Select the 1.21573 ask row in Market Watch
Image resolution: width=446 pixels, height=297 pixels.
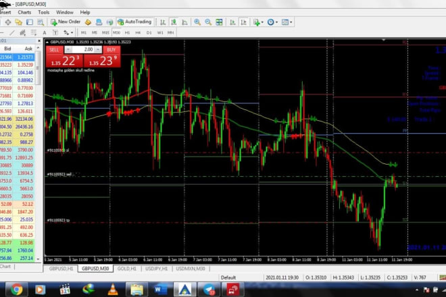[x=17, y=57]
